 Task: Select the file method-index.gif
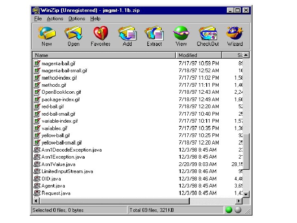[59, 78]
